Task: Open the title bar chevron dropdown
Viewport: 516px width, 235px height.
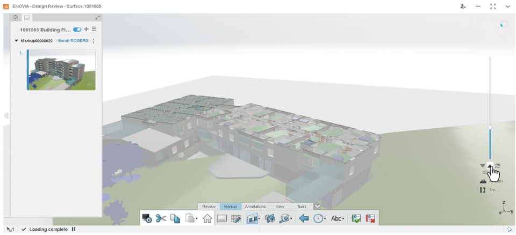Action: click(x=507, y=6)
